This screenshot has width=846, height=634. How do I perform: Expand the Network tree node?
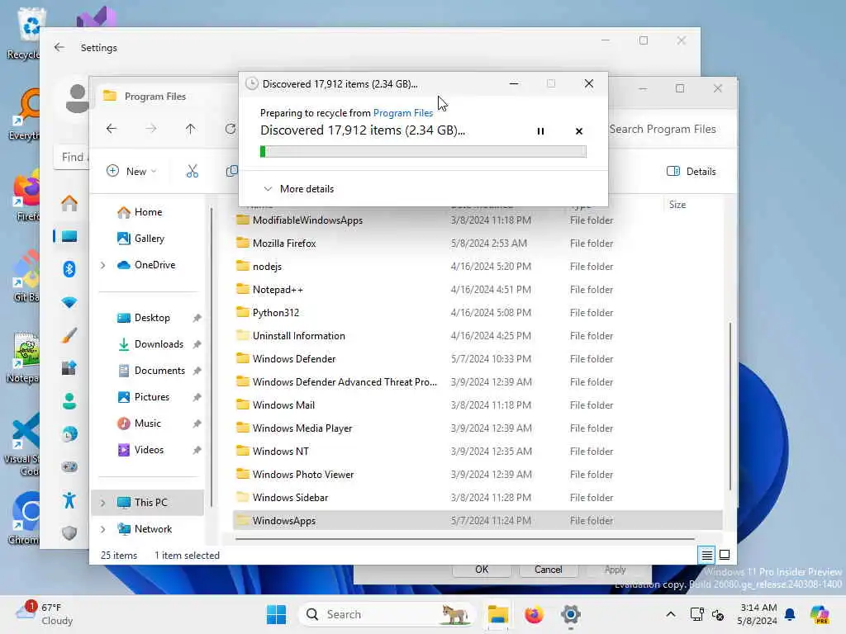(x=102, y=529)
